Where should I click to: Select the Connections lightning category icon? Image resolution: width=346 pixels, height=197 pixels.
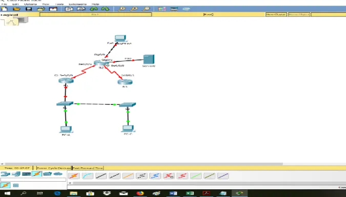tap(37, 174)
